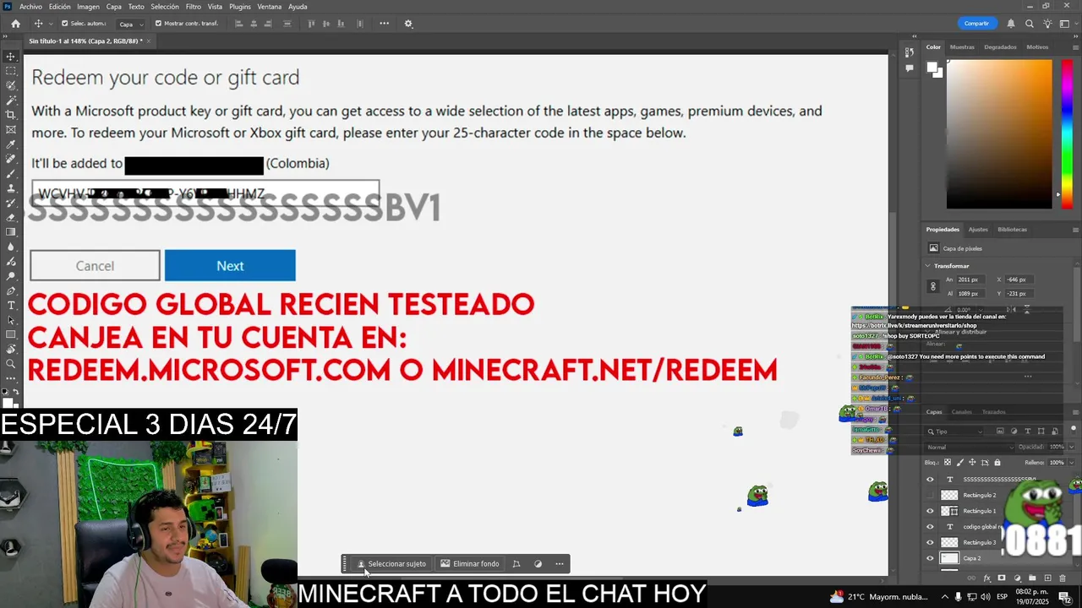Create a new group folder icon

[1032, 578]
